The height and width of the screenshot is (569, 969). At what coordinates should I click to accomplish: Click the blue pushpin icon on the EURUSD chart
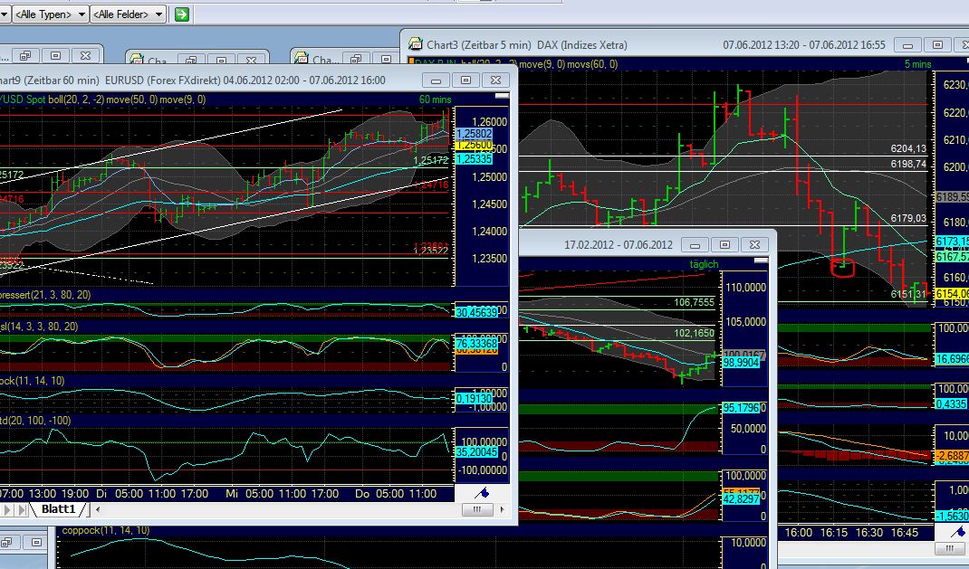click(483, 494)
